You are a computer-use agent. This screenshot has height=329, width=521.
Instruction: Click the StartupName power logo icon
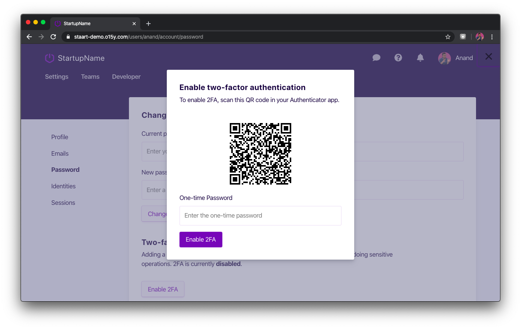point(49,58)
